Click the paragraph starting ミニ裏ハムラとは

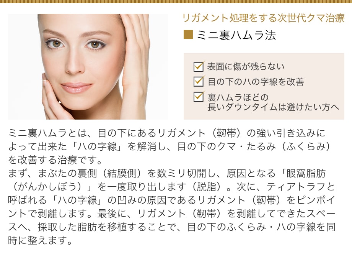169,146
